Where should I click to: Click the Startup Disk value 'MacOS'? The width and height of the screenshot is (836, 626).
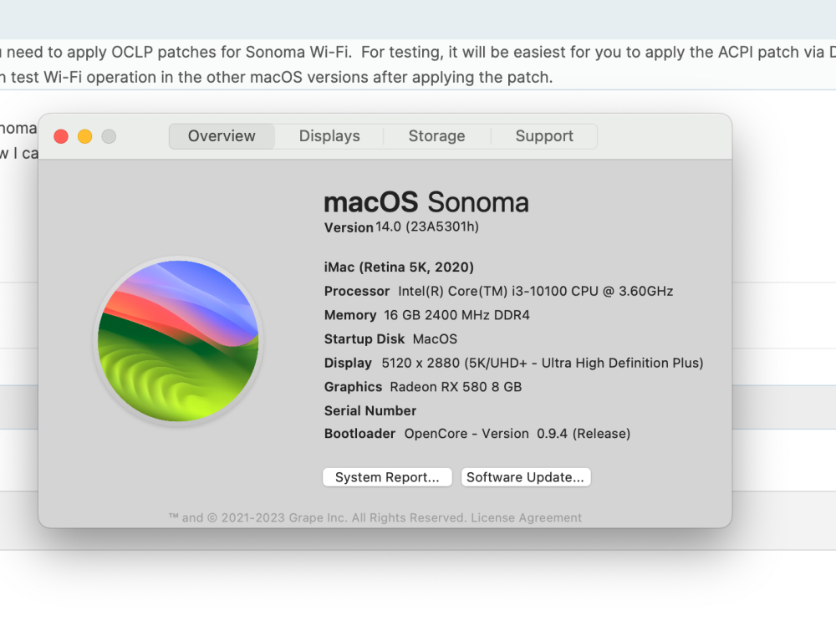pos(435,339)
